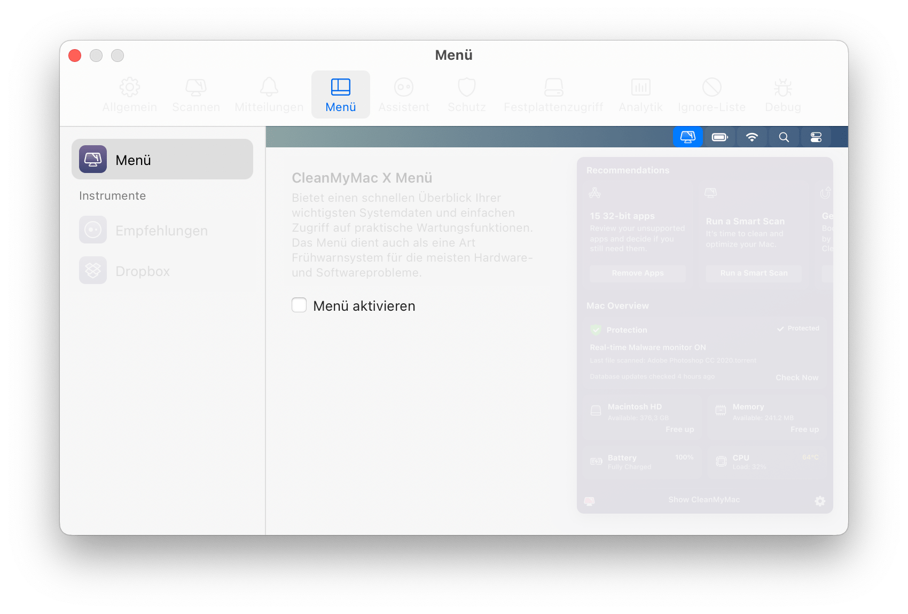The width and height of the screenshot is (908, 614).
Task: Click Show CleanMyMac in preview
Action: pyautogui.click(x=704, y=500)
